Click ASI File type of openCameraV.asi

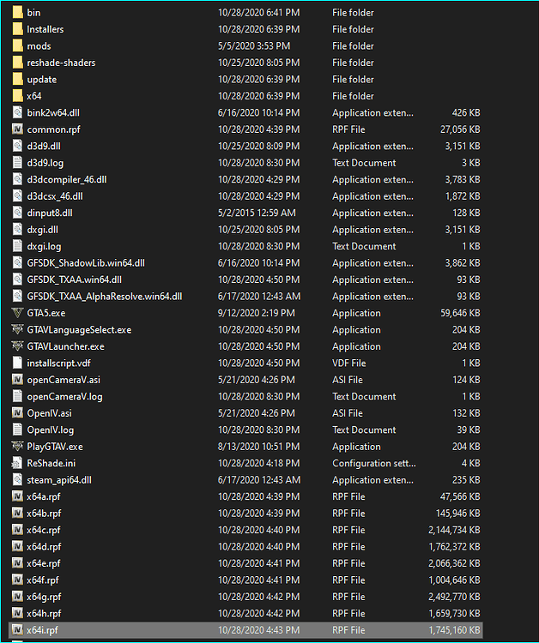tap(348, 380)
